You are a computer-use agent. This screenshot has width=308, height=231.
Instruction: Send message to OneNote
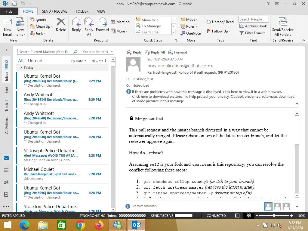pos(191,33)
